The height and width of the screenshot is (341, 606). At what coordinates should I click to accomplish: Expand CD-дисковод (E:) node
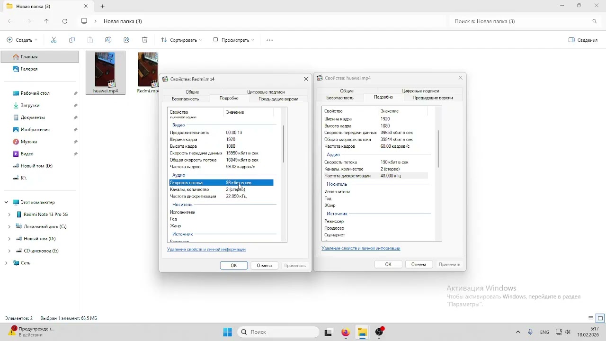pyautogui.click(x=9, y=251)
